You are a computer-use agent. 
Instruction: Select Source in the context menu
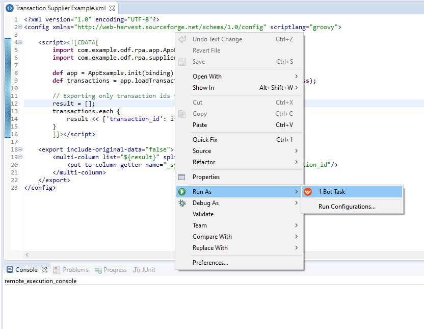click(239, 151)
